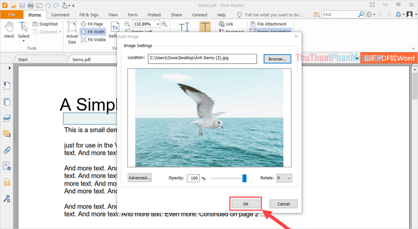Click the image Location path field
This screenshot has height=229, width=418.
202,59
